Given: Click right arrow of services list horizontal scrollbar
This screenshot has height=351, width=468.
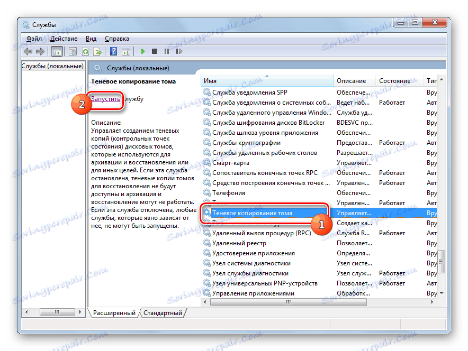Looking at the screenshot, I should (x=432, y=302).
